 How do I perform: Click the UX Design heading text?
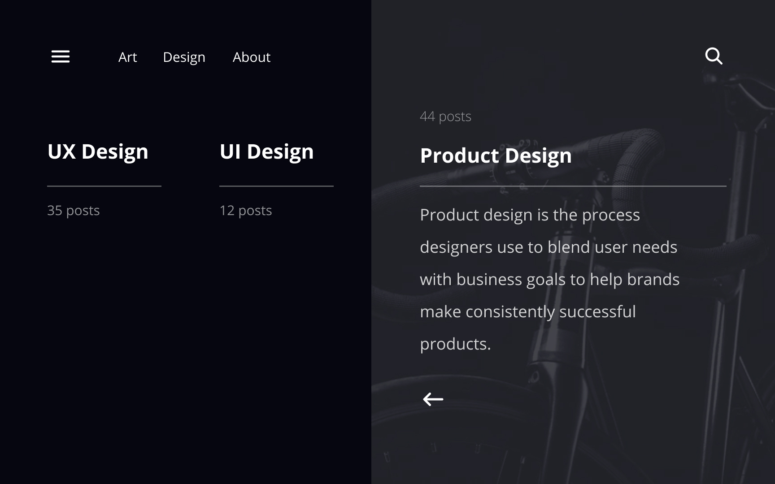click(x=98, y=152)
